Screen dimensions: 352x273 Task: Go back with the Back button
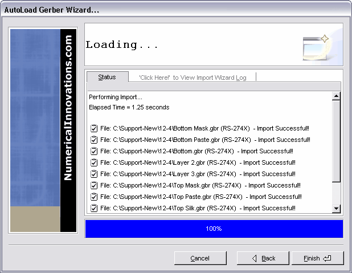[x=263, y=258]
